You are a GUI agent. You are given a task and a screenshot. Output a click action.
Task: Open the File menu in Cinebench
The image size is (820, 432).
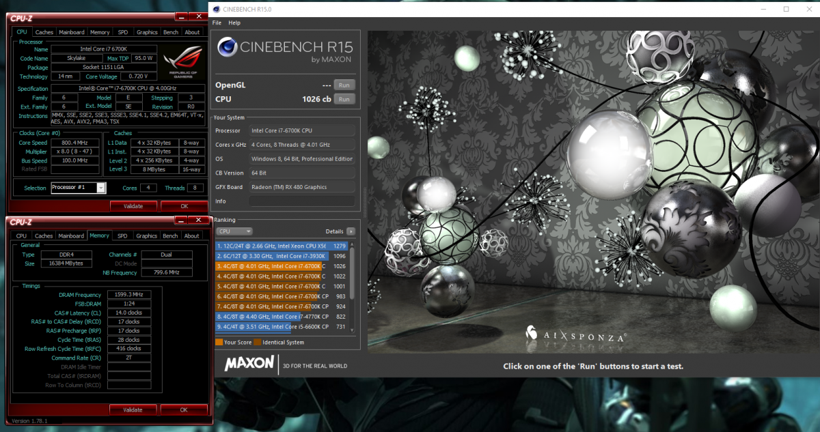217,23
